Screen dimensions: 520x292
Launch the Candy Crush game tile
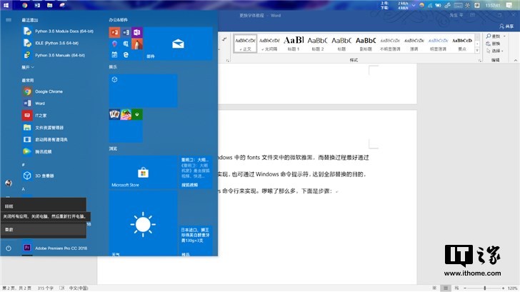tap(126, 114)
